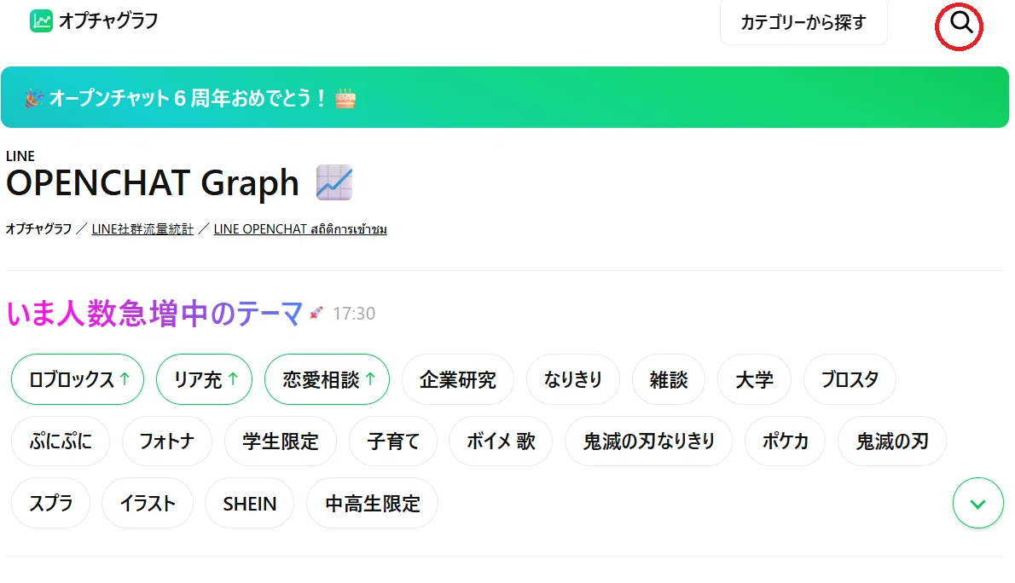Screen dimensions: 1015x583
Task: Click the chart emoji beside OPENCHAT Graph
Action: pos(334,182)
